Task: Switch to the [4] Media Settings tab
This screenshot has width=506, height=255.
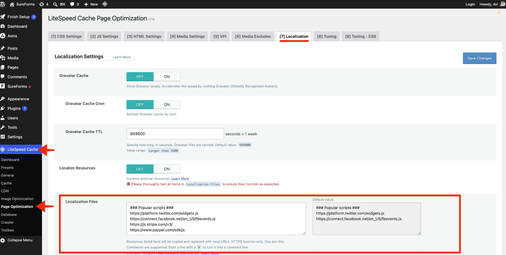Action: [x=187, y=37]
